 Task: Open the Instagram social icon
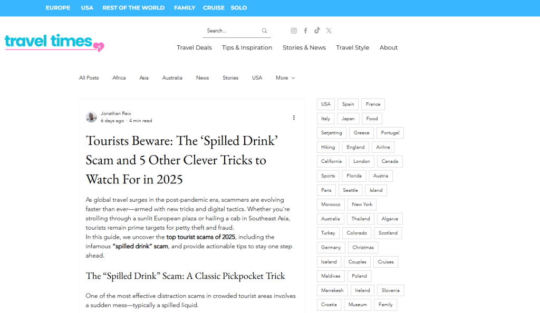point(294,31)
